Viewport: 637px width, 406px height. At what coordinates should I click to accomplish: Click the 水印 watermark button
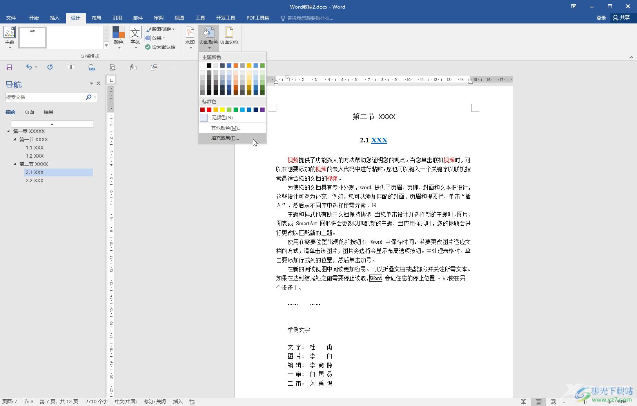coord(190,38)
